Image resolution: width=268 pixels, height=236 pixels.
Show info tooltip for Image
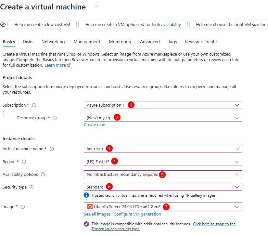(23, 207)
